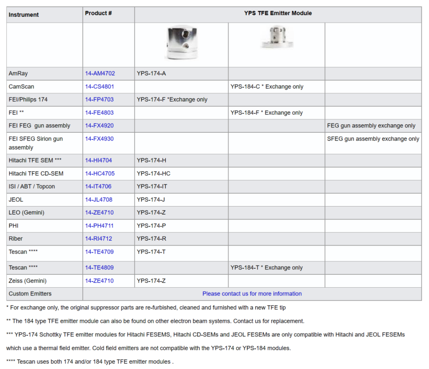Image resolution: width=429 pixels, height=369 pixels.
Task: Click the large cylindrical emitter module photo
Action: [182, 43]
